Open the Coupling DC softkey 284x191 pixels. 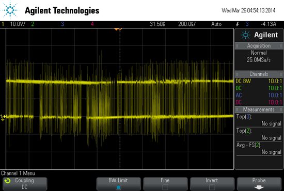click(x=25, y=184)
